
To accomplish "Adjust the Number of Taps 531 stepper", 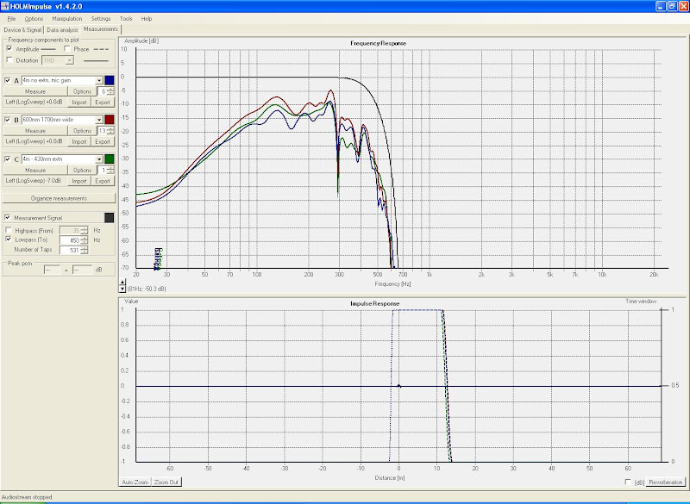I will (84, 250).
